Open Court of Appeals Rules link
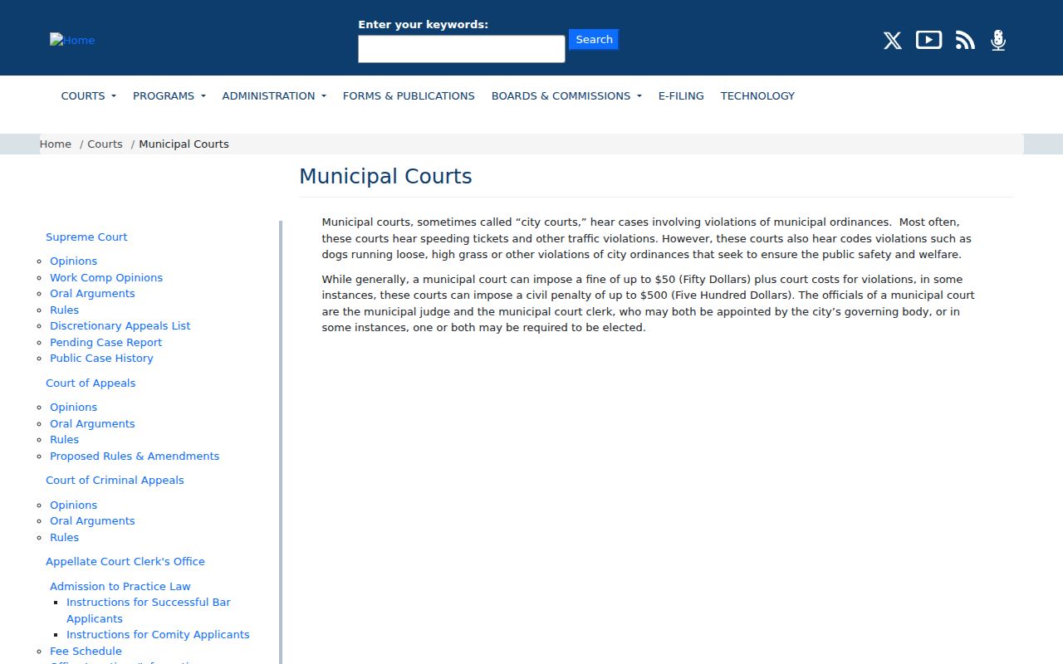Viewport: 1063px width, 664px height. [x=64, y=439]
